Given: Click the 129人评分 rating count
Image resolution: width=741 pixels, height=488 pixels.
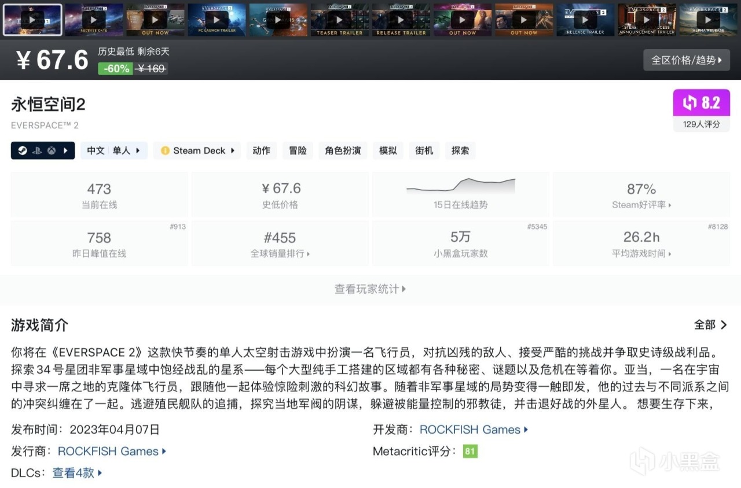Looking at the screenshot, I should [701, 124].
